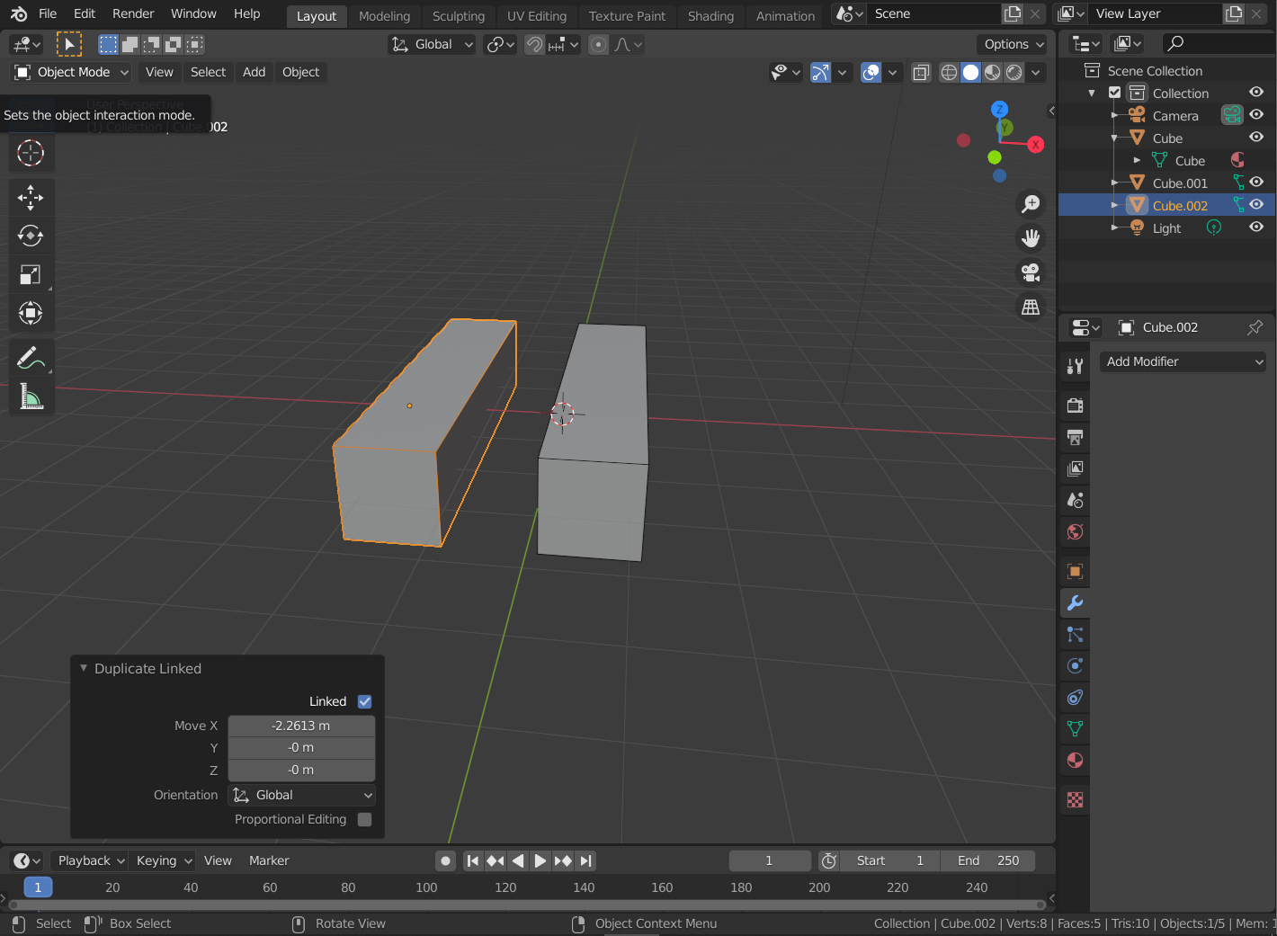1277x936 pixels.
Task: Select the Transform tool
Action: (x=31, y=313)
